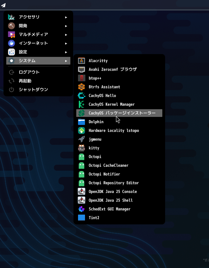The height and width of the screenshot is (268, 209).
Task: Launch Alacritty from the list
Action: click(119, 61)
